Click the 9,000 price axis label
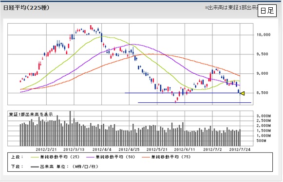 point(262,74)
